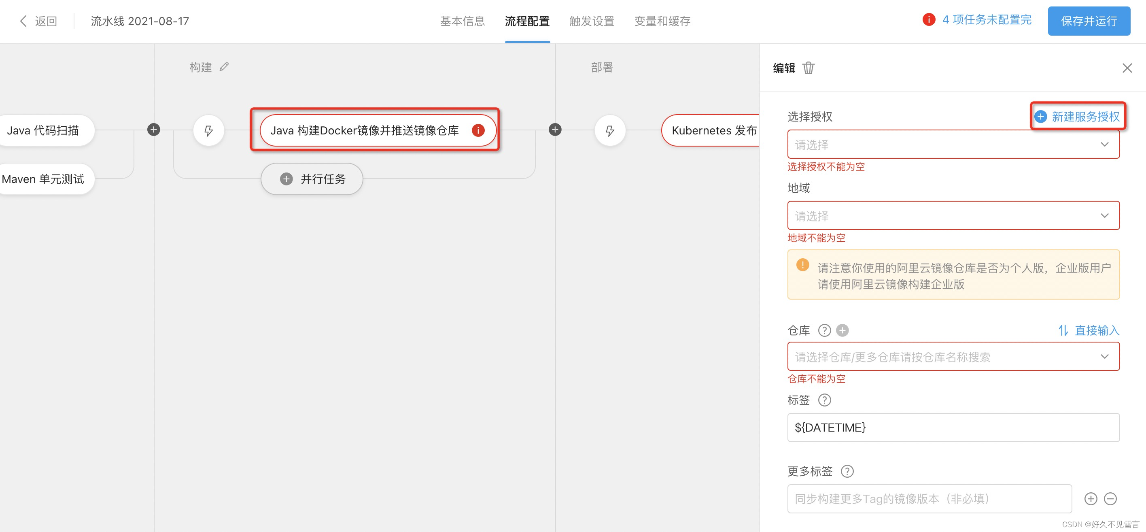Open the help tooltip next to 仓库

click(824, 330)
